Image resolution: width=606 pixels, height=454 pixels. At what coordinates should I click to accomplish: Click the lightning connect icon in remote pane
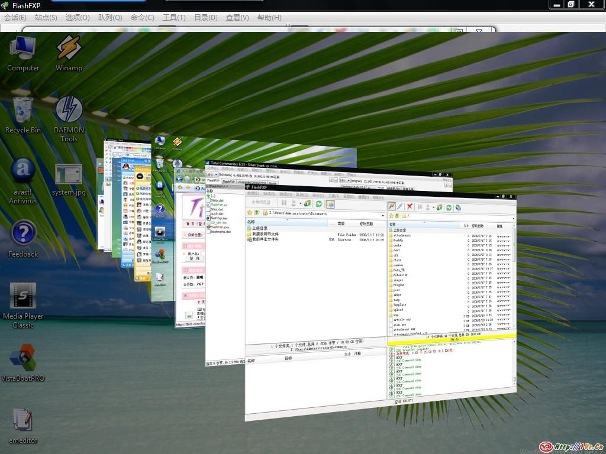(392, 206)
